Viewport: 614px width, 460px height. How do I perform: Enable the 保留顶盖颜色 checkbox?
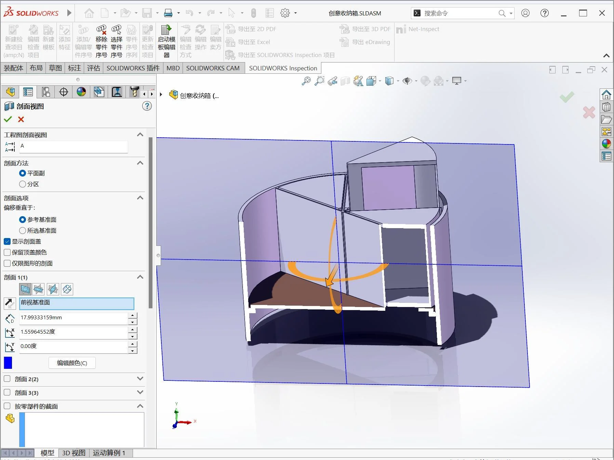point(7,252)
